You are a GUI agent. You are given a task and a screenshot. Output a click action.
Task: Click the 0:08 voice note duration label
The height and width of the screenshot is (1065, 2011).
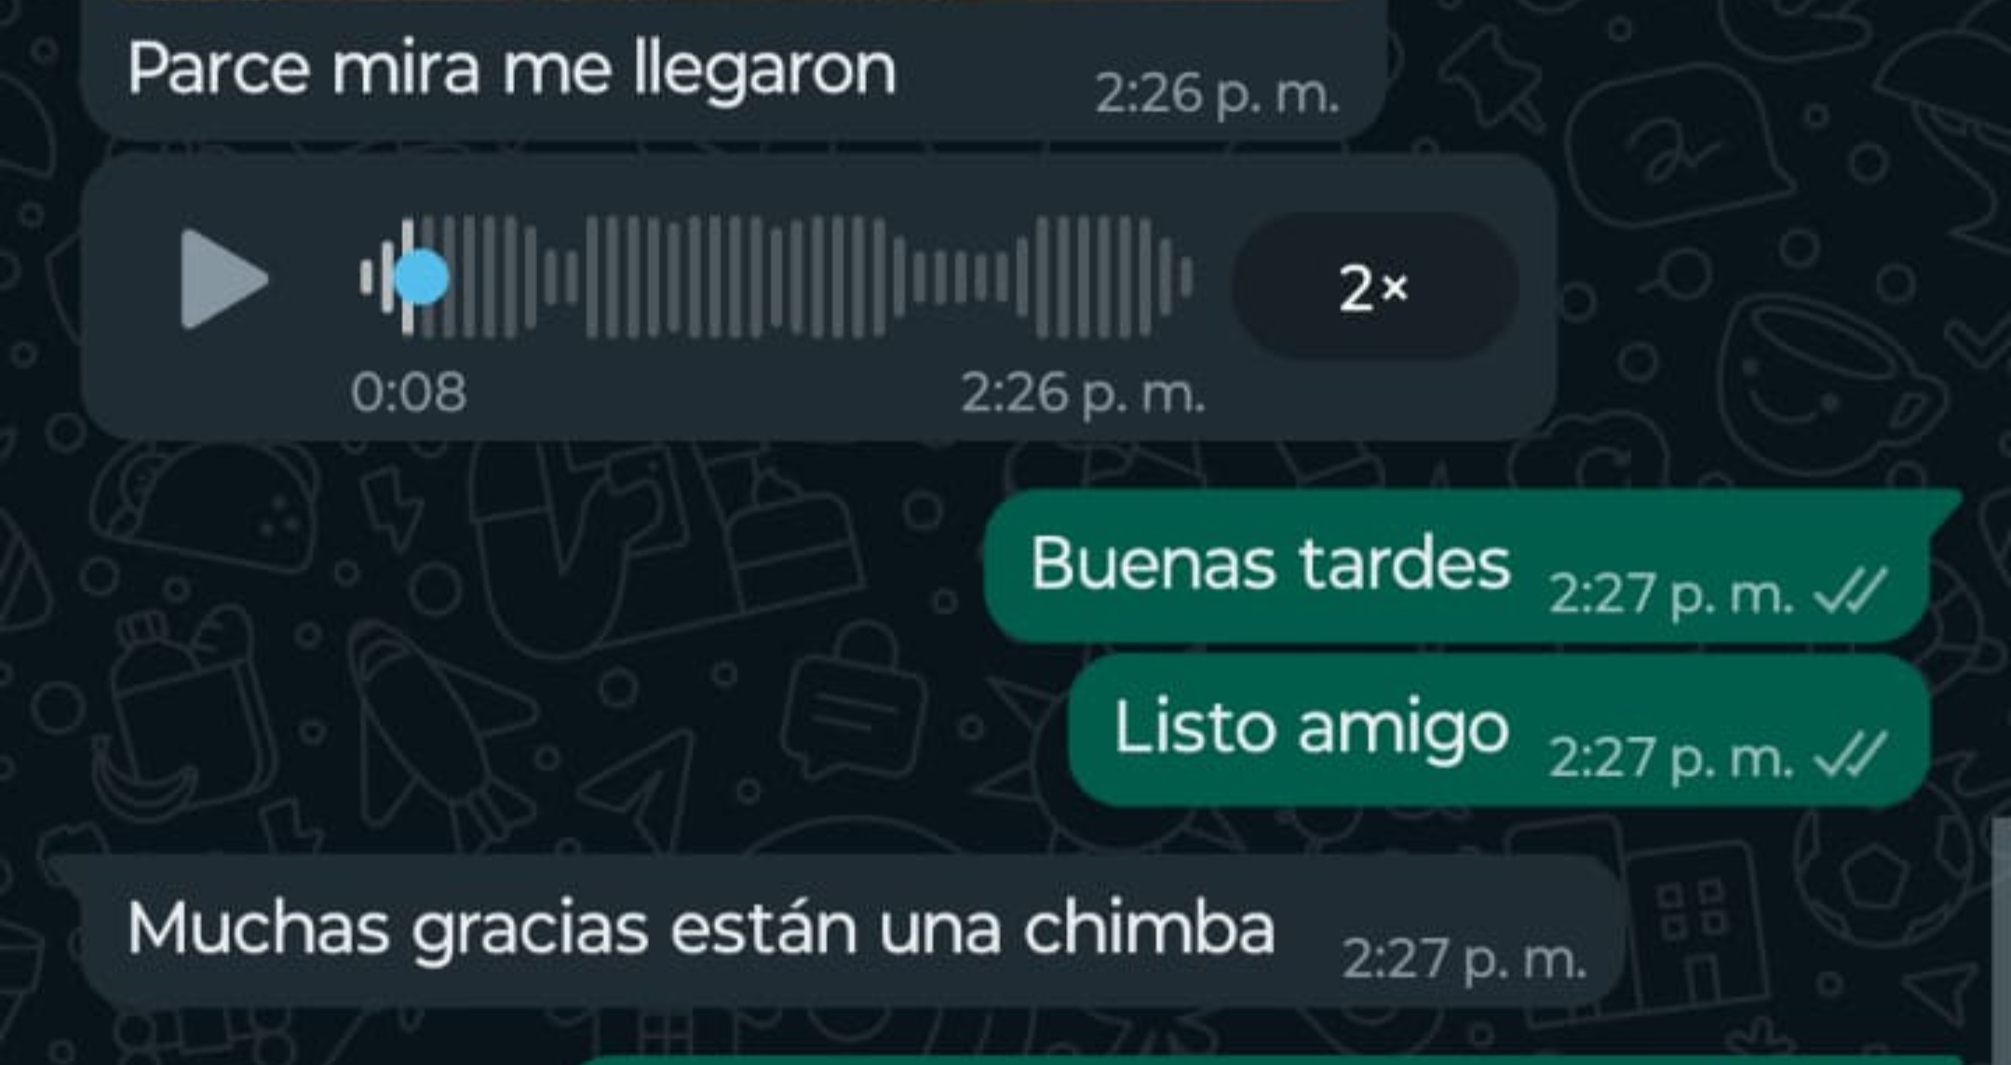(409, 392)
